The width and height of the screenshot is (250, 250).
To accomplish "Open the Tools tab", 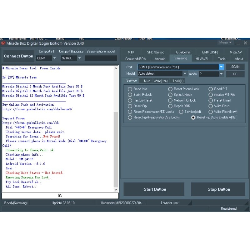I will coord(222,59).
